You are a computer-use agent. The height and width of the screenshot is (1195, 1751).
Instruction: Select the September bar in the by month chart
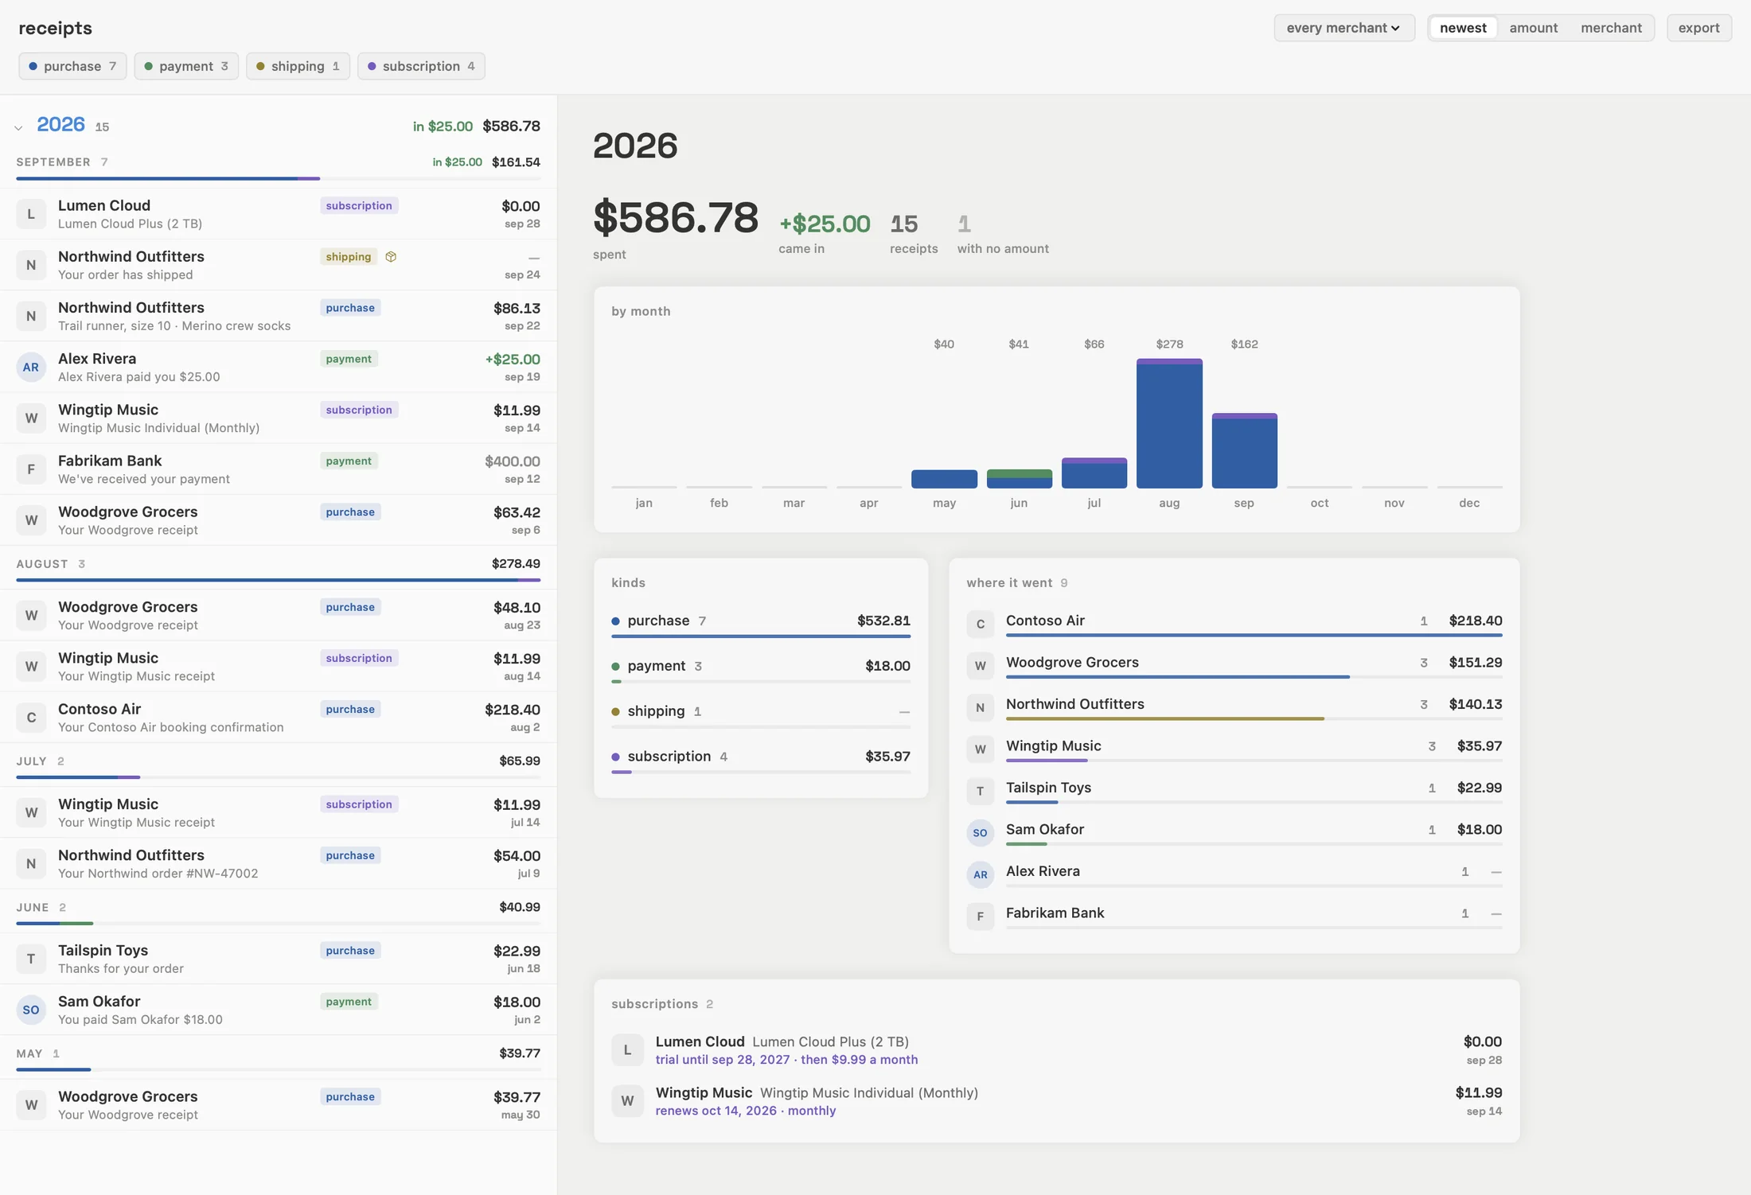click(x=1244, y=450)
